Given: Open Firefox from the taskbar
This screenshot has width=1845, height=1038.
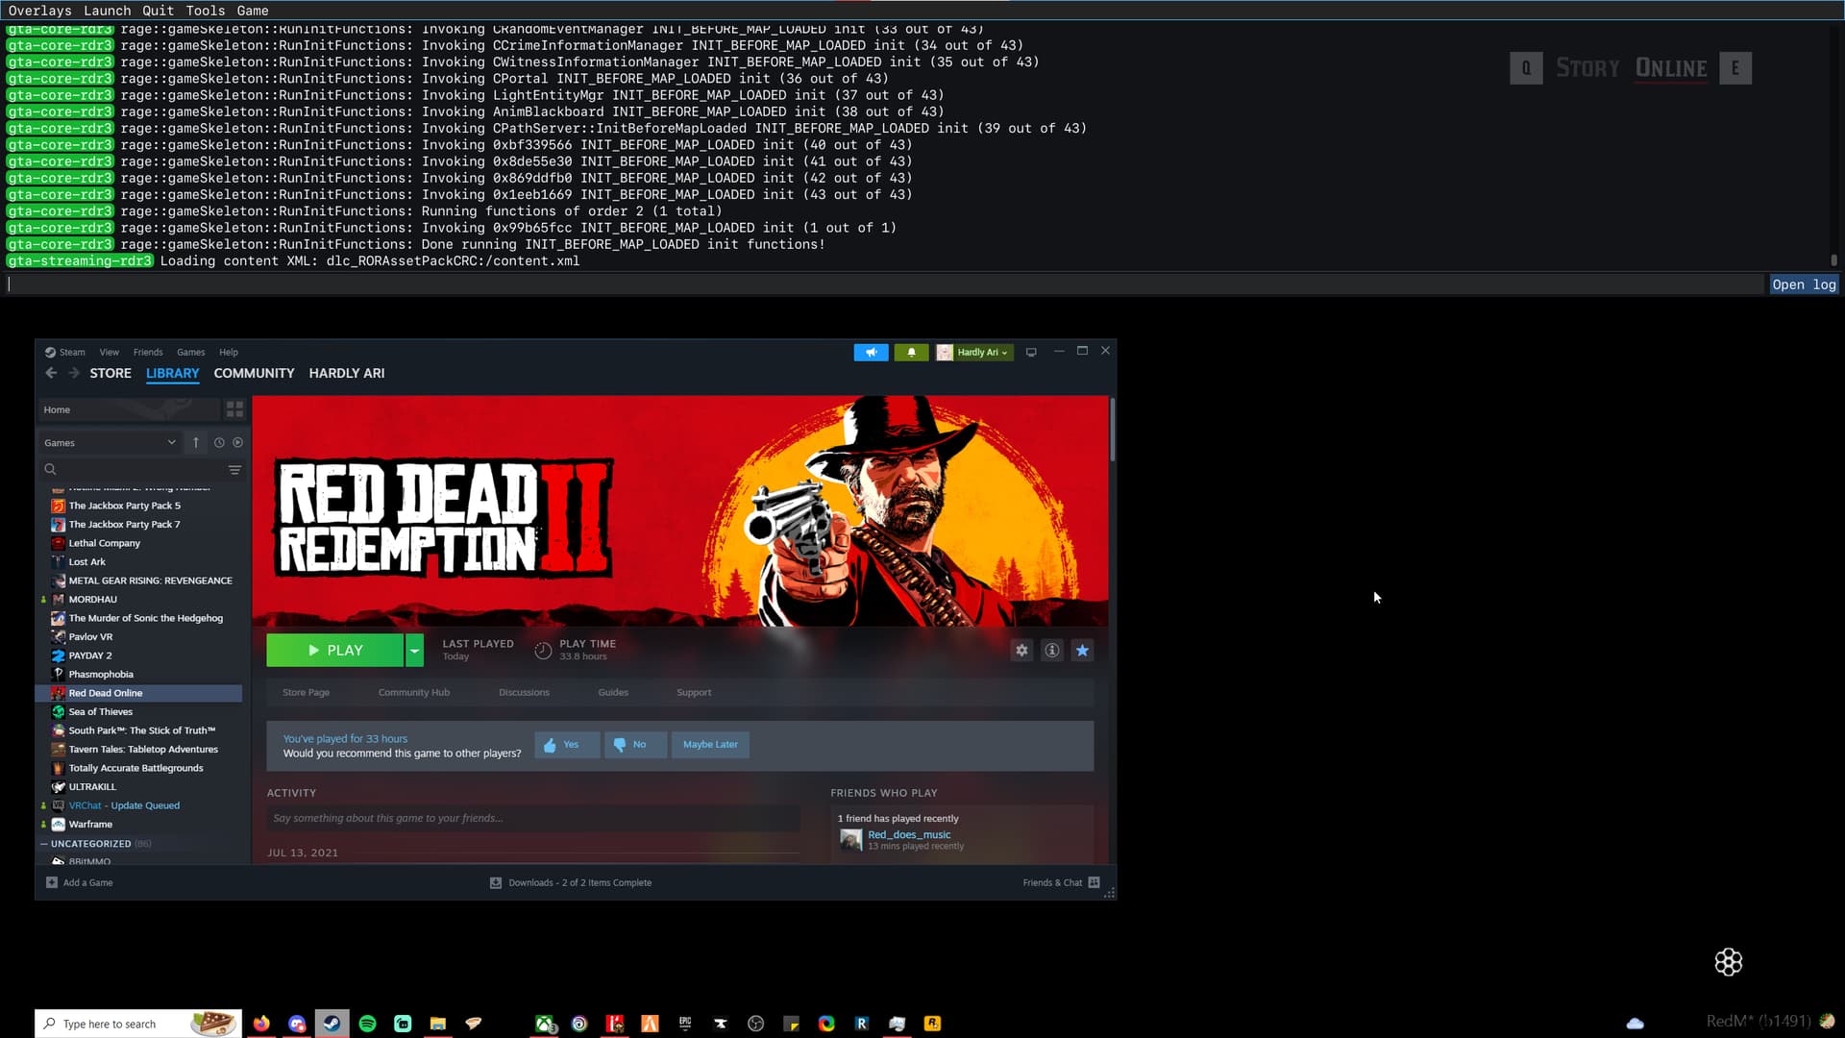Looking at the screenshot, I should [261, 1024].
